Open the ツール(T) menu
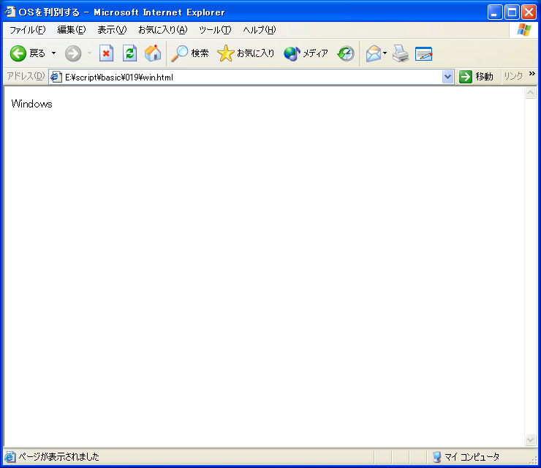541x468 pixels. (x=215, y=30)
